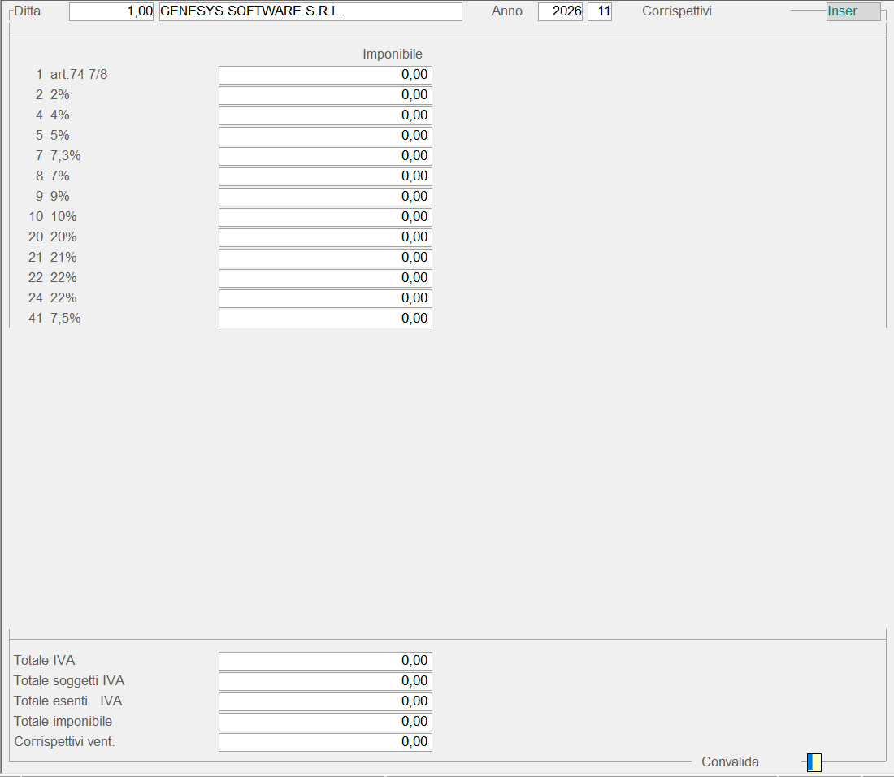The image size is (894, 777).
Task: Select the 2% imponibile field
Action: pyautogui.click(x=325, y=95)
